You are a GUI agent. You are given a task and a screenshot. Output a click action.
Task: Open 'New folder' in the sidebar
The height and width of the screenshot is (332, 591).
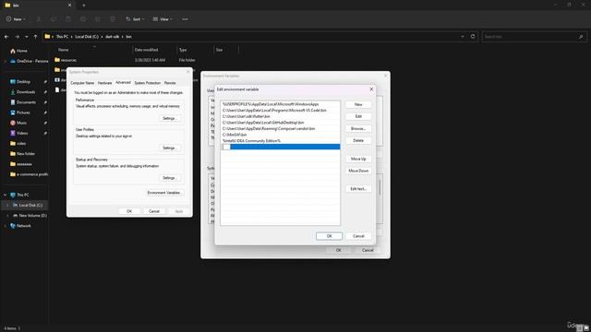pyautogui.click(x=22, y=154)
